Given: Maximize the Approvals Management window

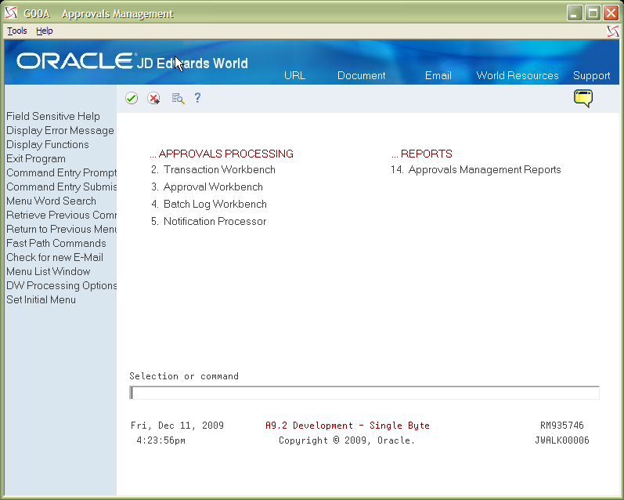Looking at the screenshot, I should pyautogui.click(x=593, y=13).
